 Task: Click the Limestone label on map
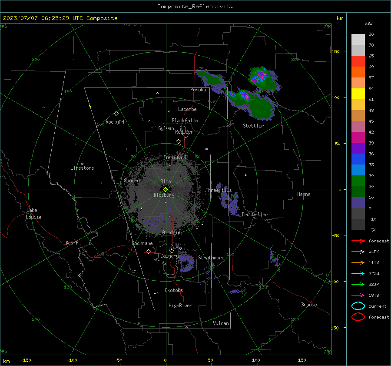point(82,168)
